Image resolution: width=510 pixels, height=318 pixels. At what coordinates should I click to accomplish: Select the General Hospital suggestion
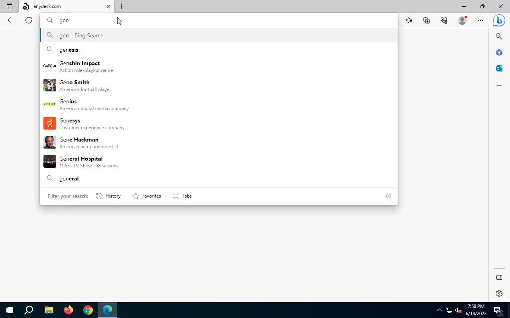[x=219, y=162]
